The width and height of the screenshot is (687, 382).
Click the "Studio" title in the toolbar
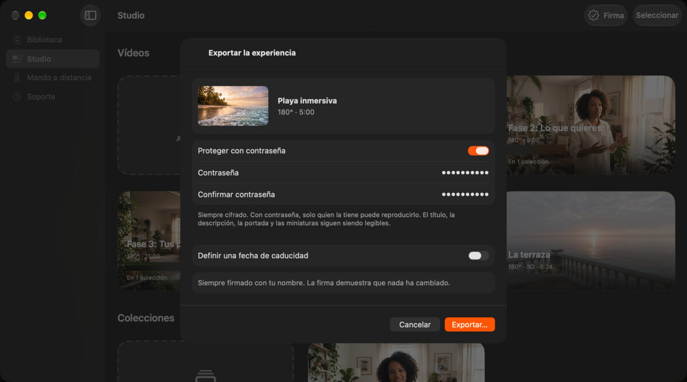click(x=131, y=15)
